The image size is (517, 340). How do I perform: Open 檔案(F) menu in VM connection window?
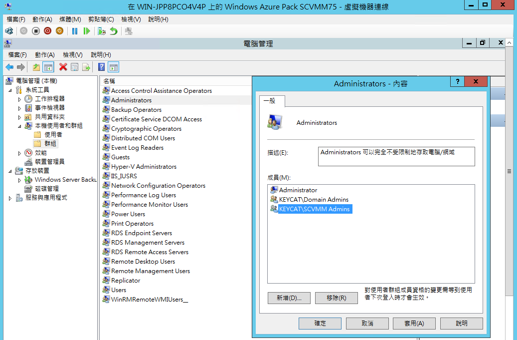[x=16, y=19]
